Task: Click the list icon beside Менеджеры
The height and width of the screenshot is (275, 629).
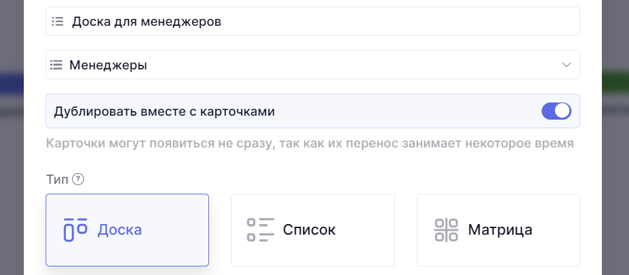Action: click(x=56, y=65)
